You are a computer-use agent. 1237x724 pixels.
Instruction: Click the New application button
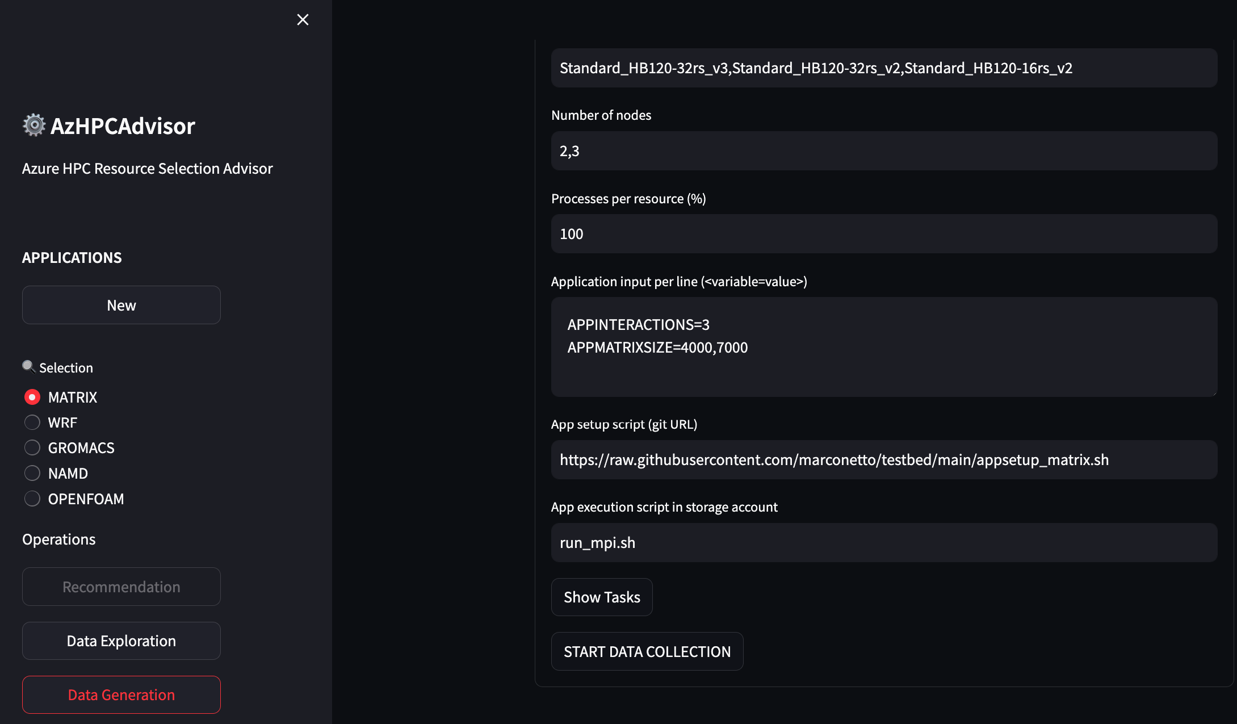tap(121, 305)
